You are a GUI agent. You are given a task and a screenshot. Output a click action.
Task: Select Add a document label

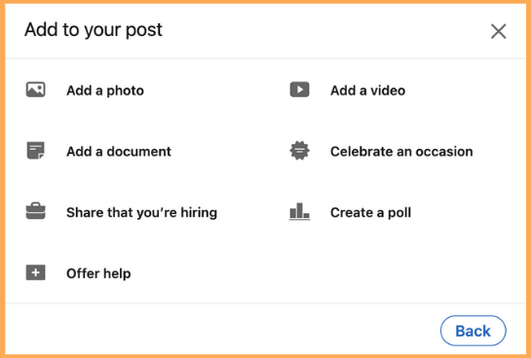coord(119,152)
